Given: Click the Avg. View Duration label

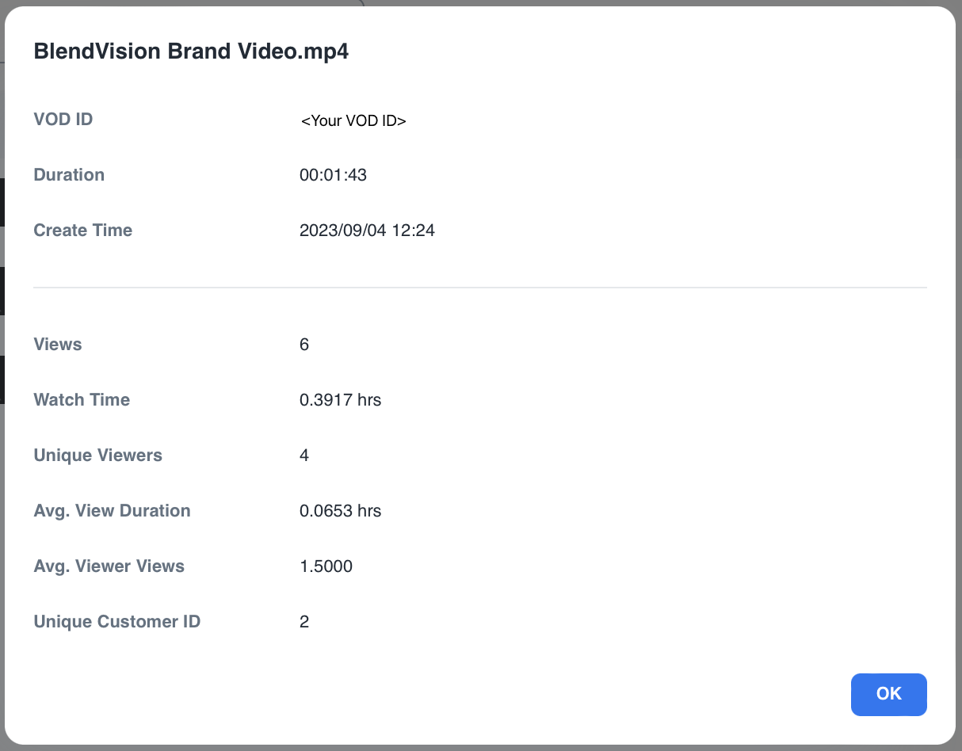Looking at the screenshot, I should (x=113, y=511).
